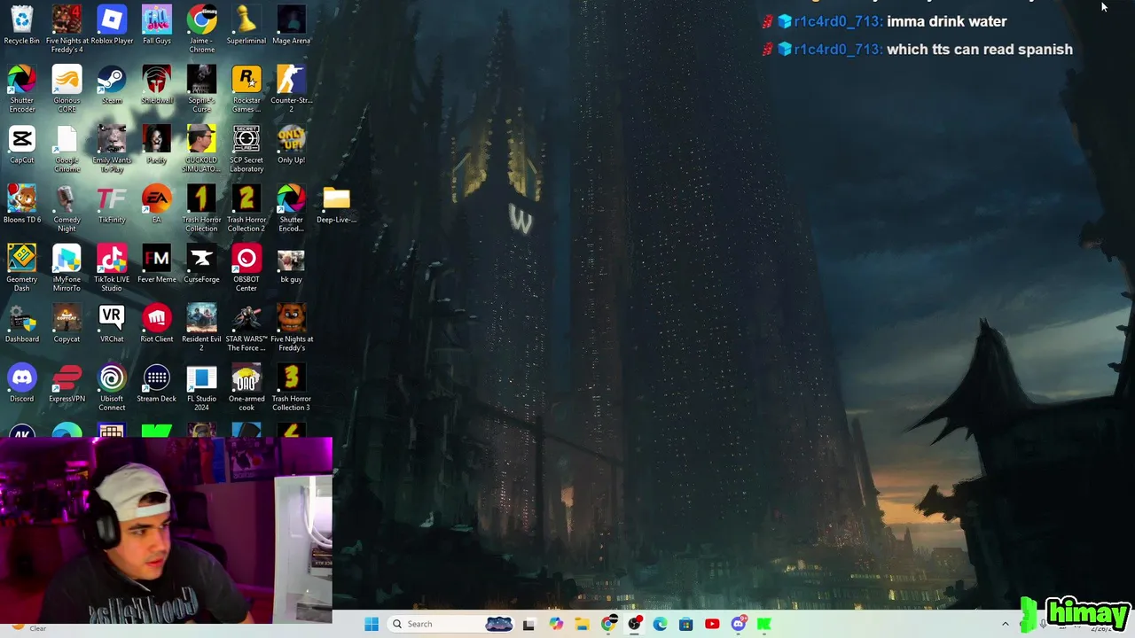Open Discord from the taskbar

click(738, 624)
